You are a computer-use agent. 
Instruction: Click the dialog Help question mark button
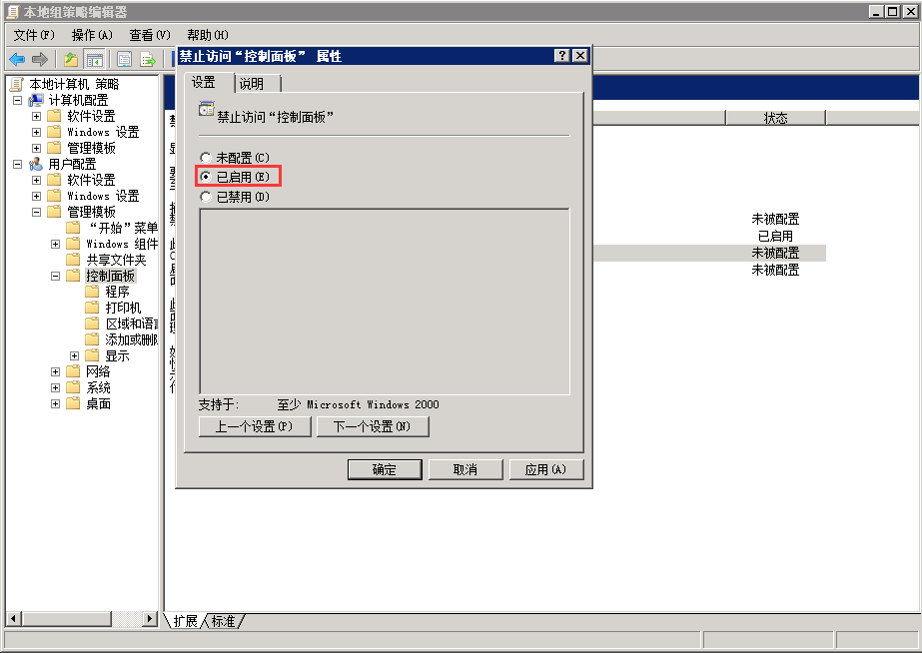click(x=561, y=56)
